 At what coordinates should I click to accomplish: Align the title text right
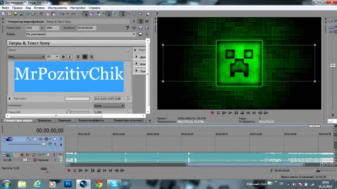point(91,57)
